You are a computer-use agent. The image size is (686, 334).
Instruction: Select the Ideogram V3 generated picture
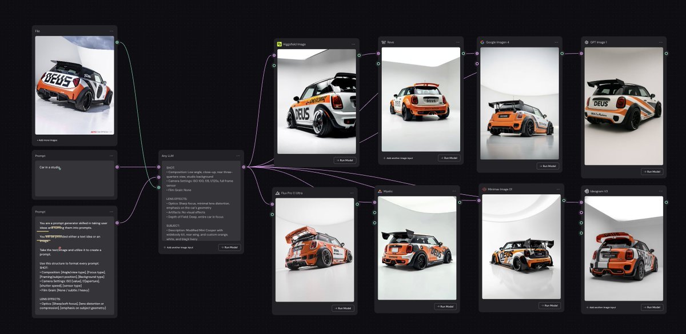[624, 248]
